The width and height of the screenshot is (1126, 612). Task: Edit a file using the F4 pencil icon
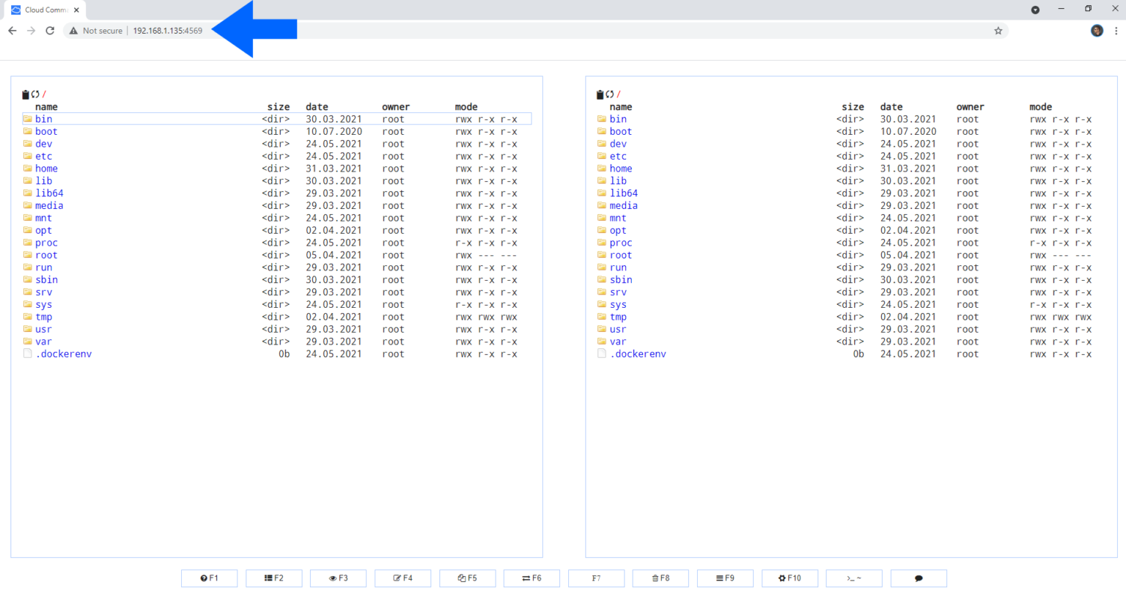click(402, 578)
